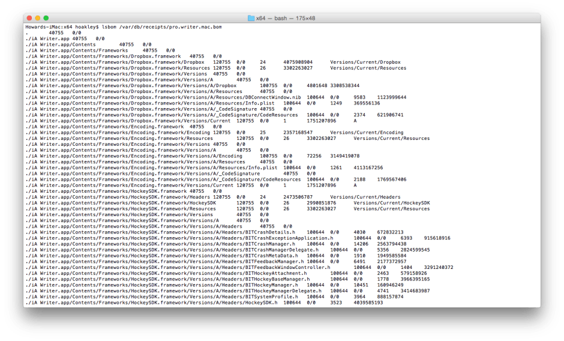Click the './iA Writer.app/Contents' output line
The image size is (564, 341).
click(x=61, y=44)
